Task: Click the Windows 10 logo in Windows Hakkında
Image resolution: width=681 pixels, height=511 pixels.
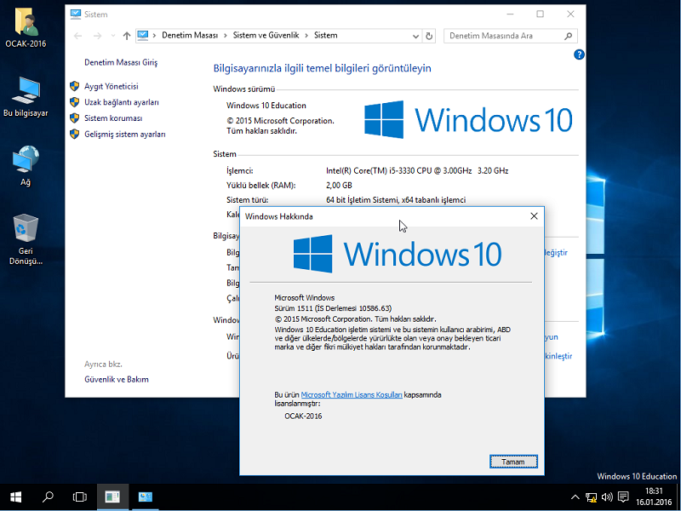Action: 398,254
